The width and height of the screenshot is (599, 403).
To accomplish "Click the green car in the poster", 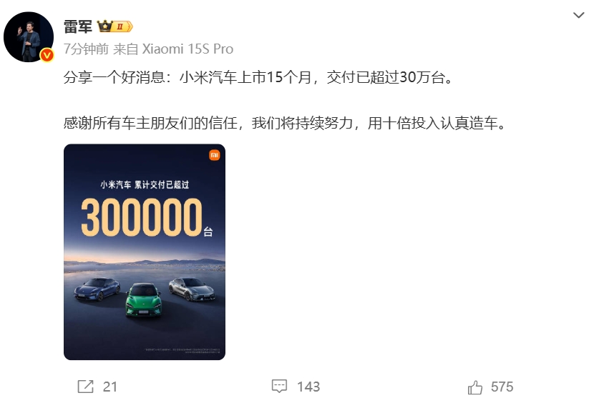I will tap(144, 300).
